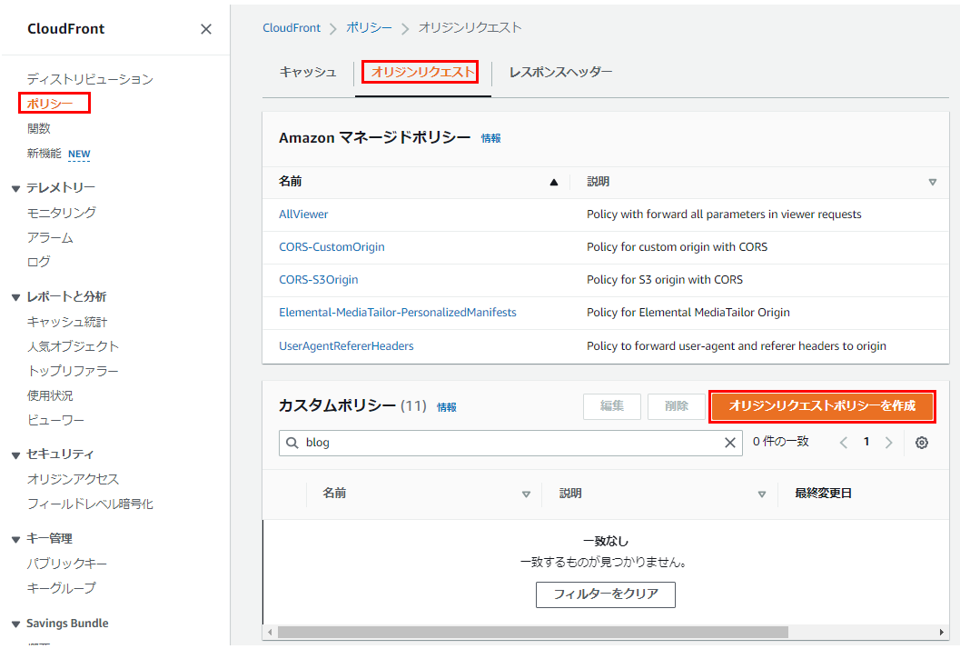This screenshot has height=649, width=960.
Task: Open the AllViewer managed policy
Action: click(x=303, y=215)
